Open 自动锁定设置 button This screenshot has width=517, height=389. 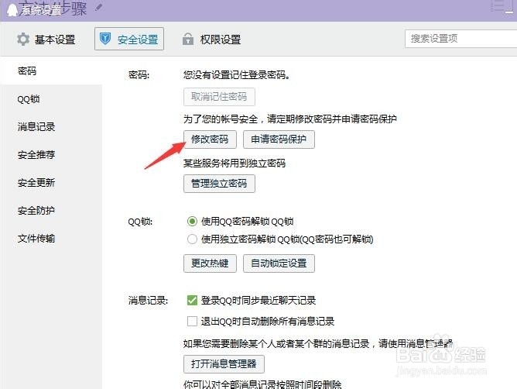pos(279,263)
